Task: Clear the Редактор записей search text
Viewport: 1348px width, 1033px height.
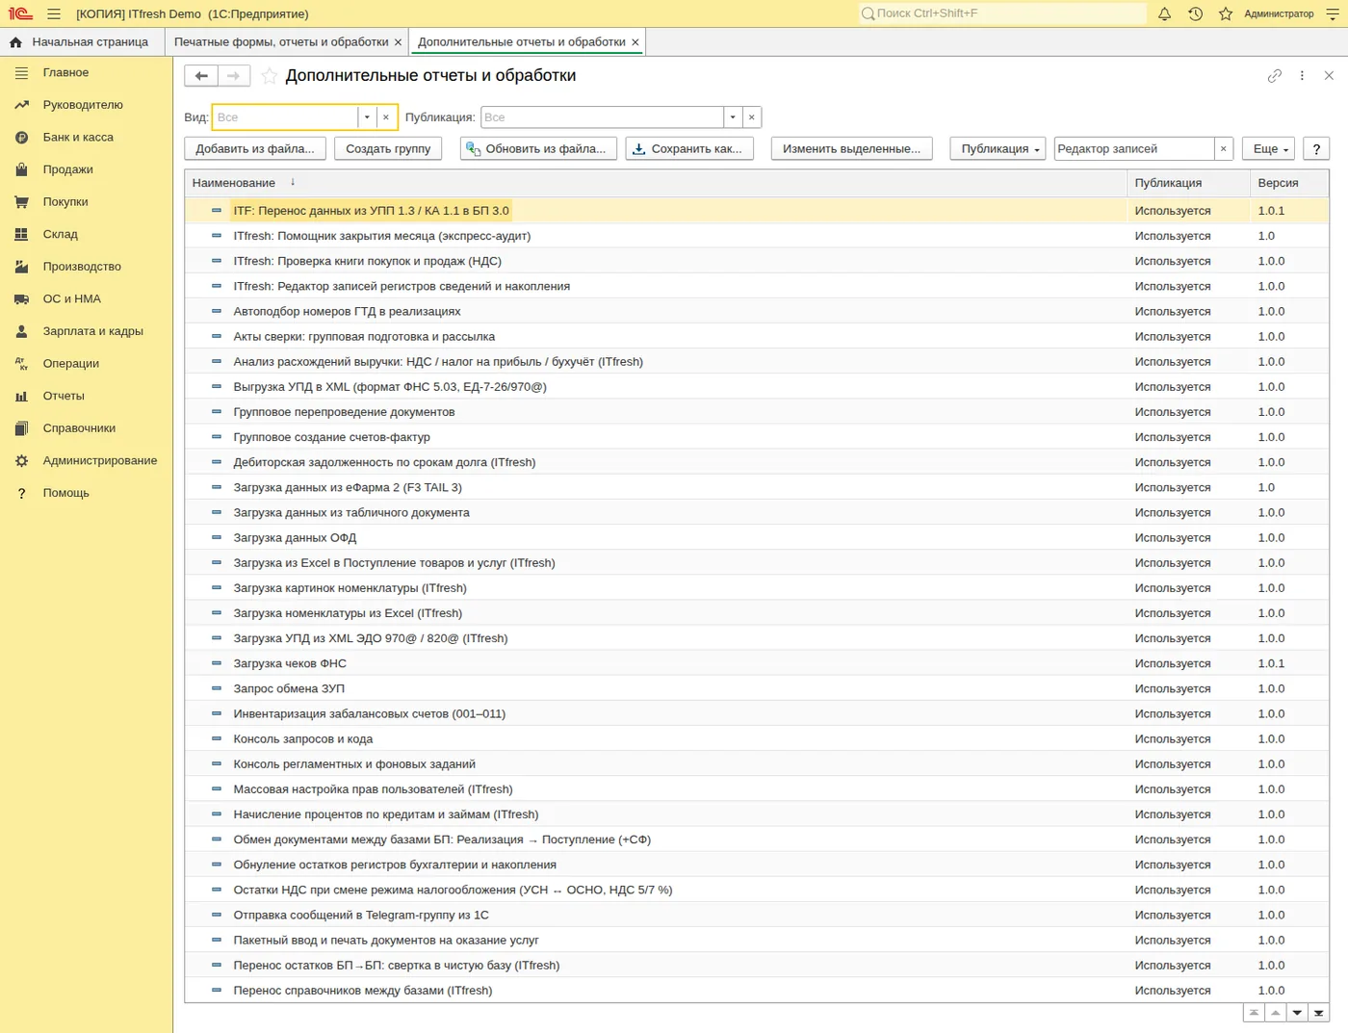Action: [x=1223, y=148]
